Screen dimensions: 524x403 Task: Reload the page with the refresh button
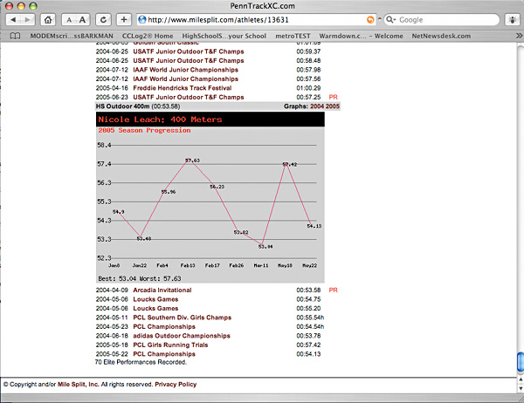pyautogui.click(x=103, y=18)
